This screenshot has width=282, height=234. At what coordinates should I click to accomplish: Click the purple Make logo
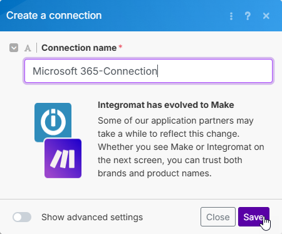pos(63,158)
